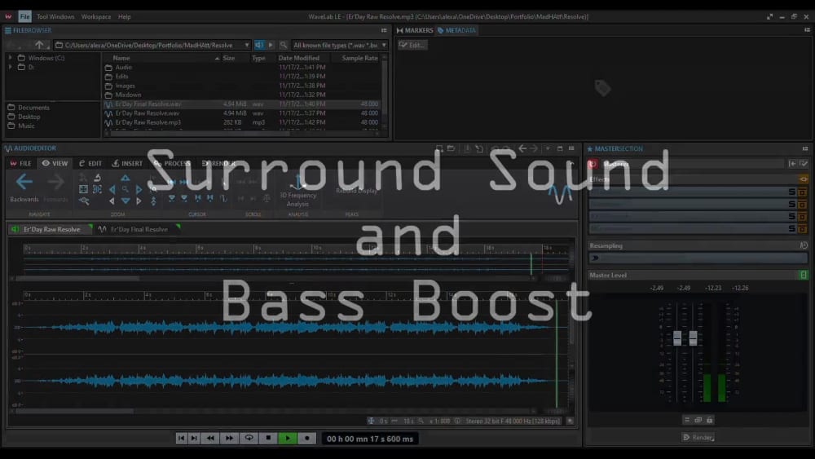The height and width of the screenshot is (459, 815).
Task: Skip to the end of the file
Action: pyautogui.click(x=194, y=438)
